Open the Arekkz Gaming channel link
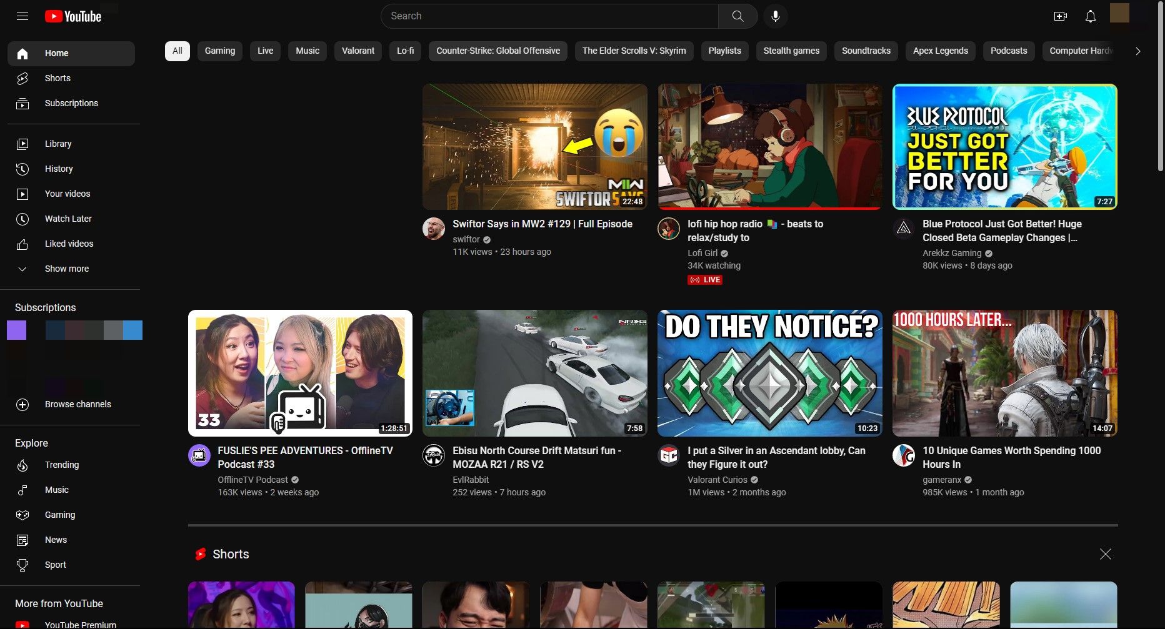Viewport: 1165px width, 629px height. tap(951, 253)
